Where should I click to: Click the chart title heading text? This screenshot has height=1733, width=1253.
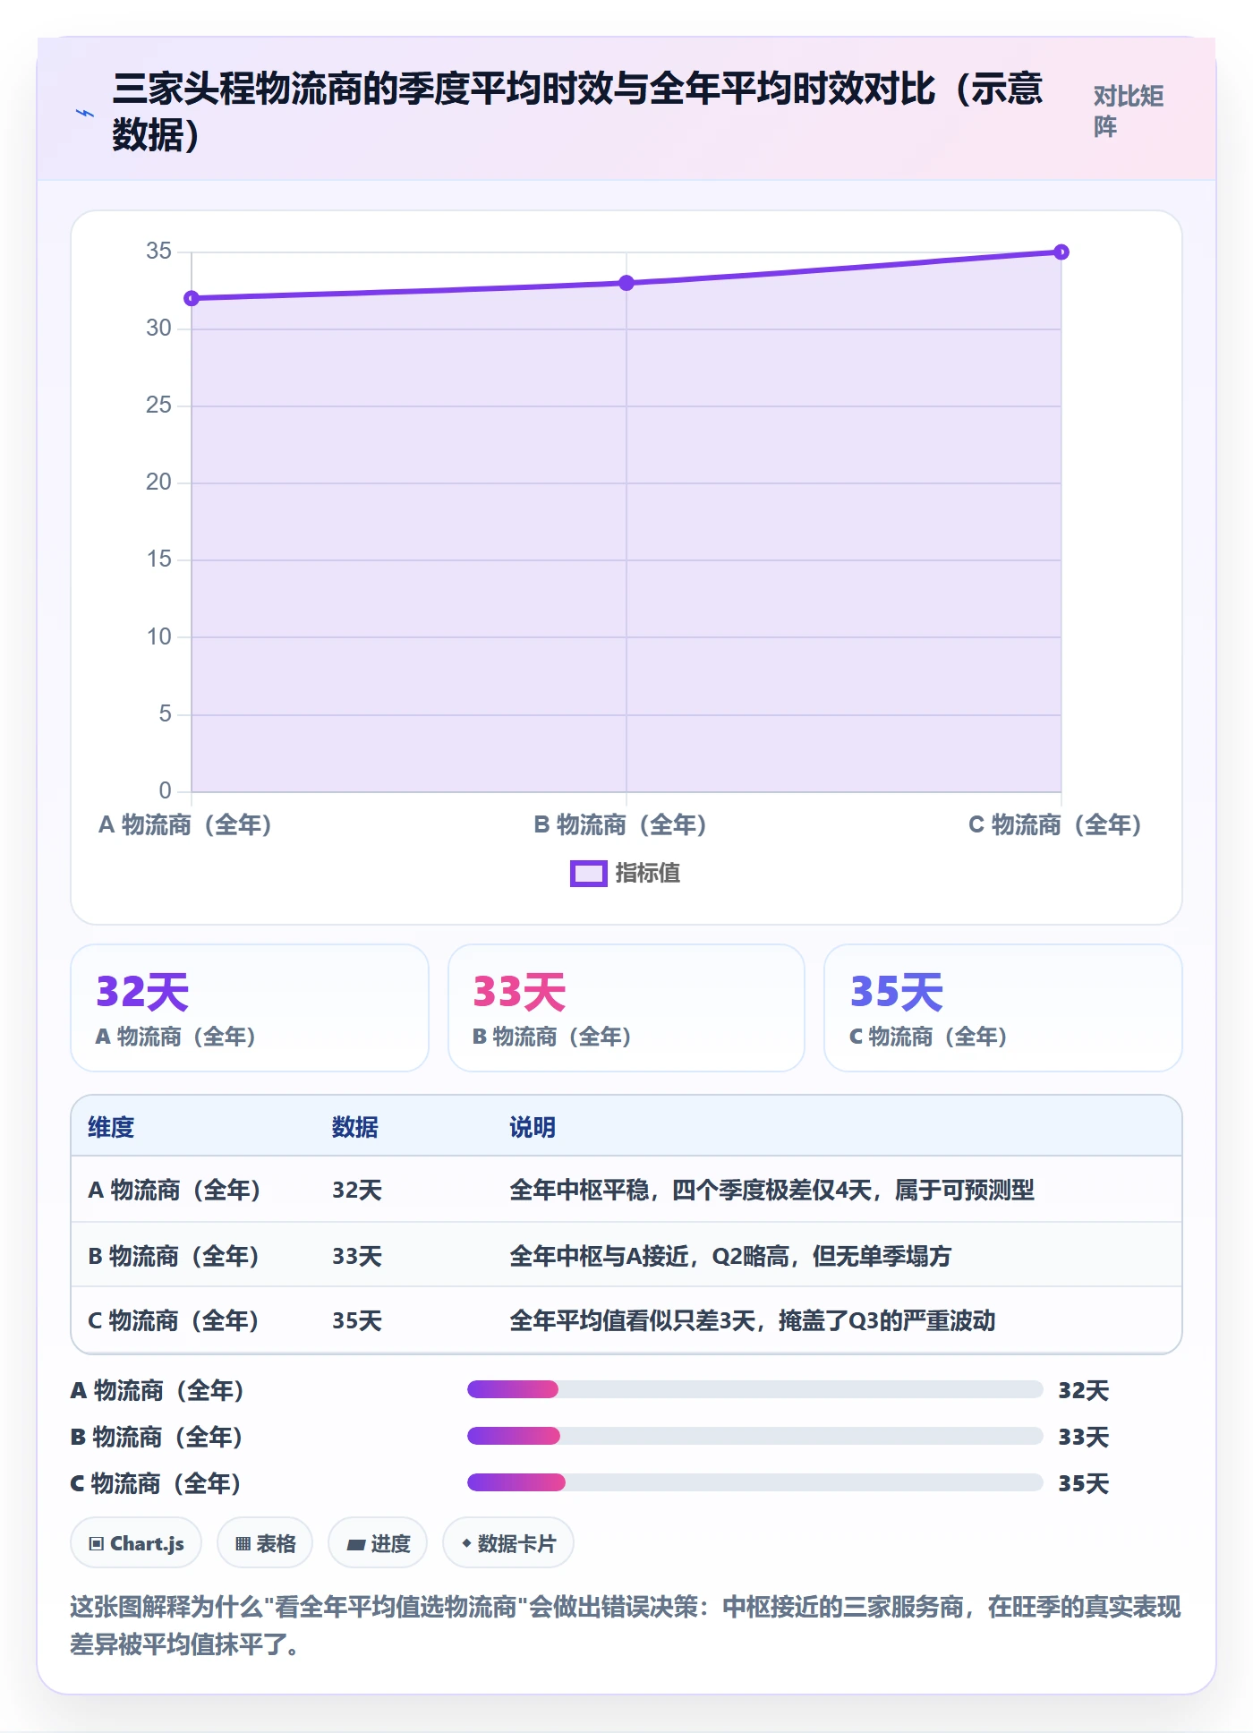(x=578, y=111)
